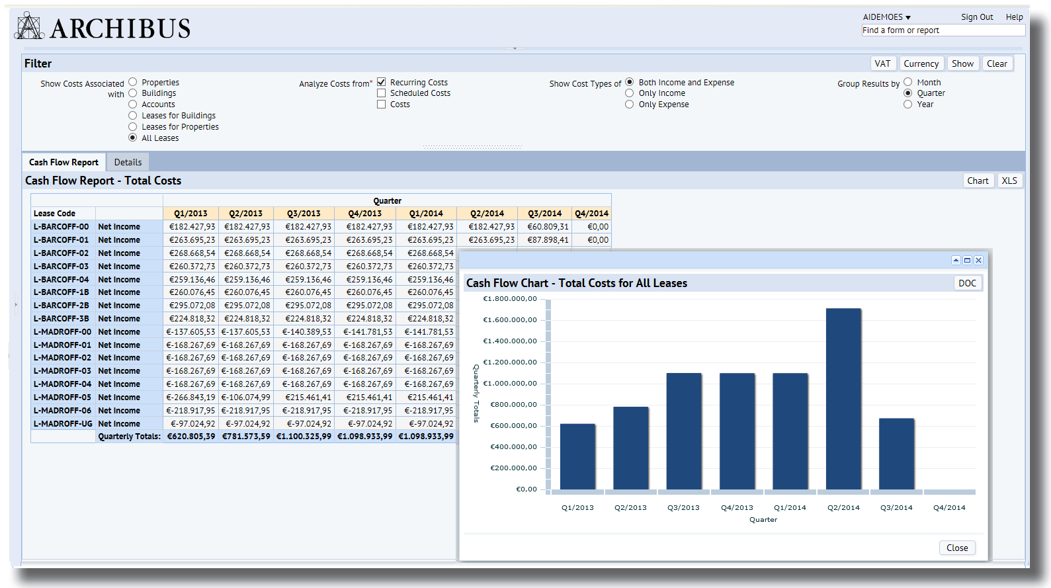Uncheck the Recurring Costs checkbox

coord(381,82)
